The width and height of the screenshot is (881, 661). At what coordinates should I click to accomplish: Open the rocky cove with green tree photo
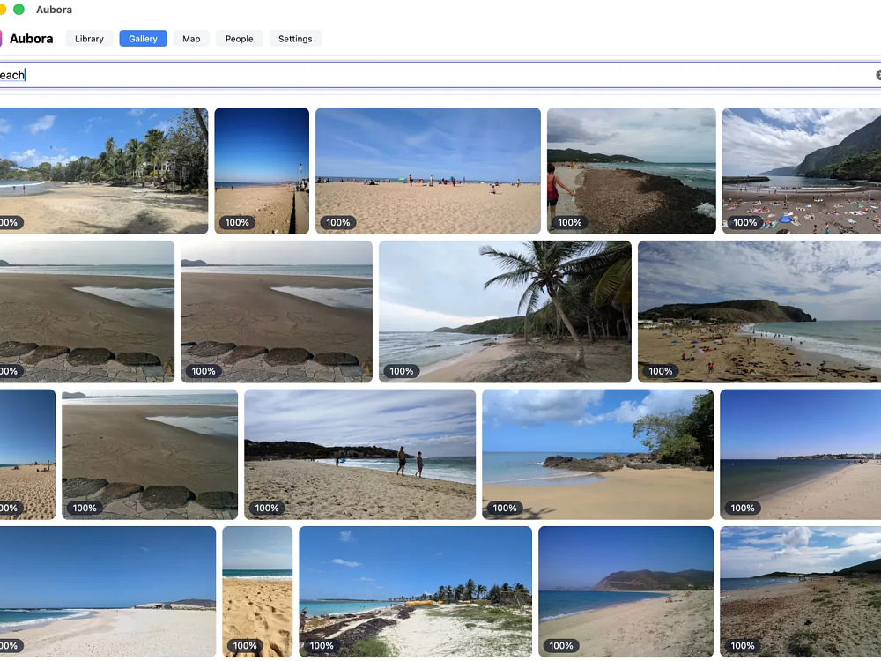click(598, 454)
